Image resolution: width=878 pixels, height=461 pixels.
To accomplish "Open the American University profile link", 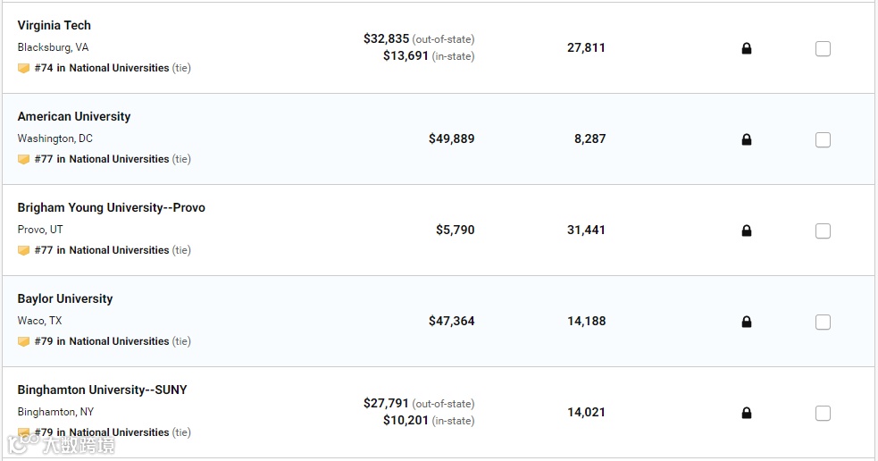I will 74,116.
